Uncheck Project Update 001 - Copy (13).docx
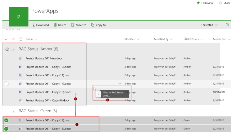This screenshot has height=132, width=231. pos(7,129)
